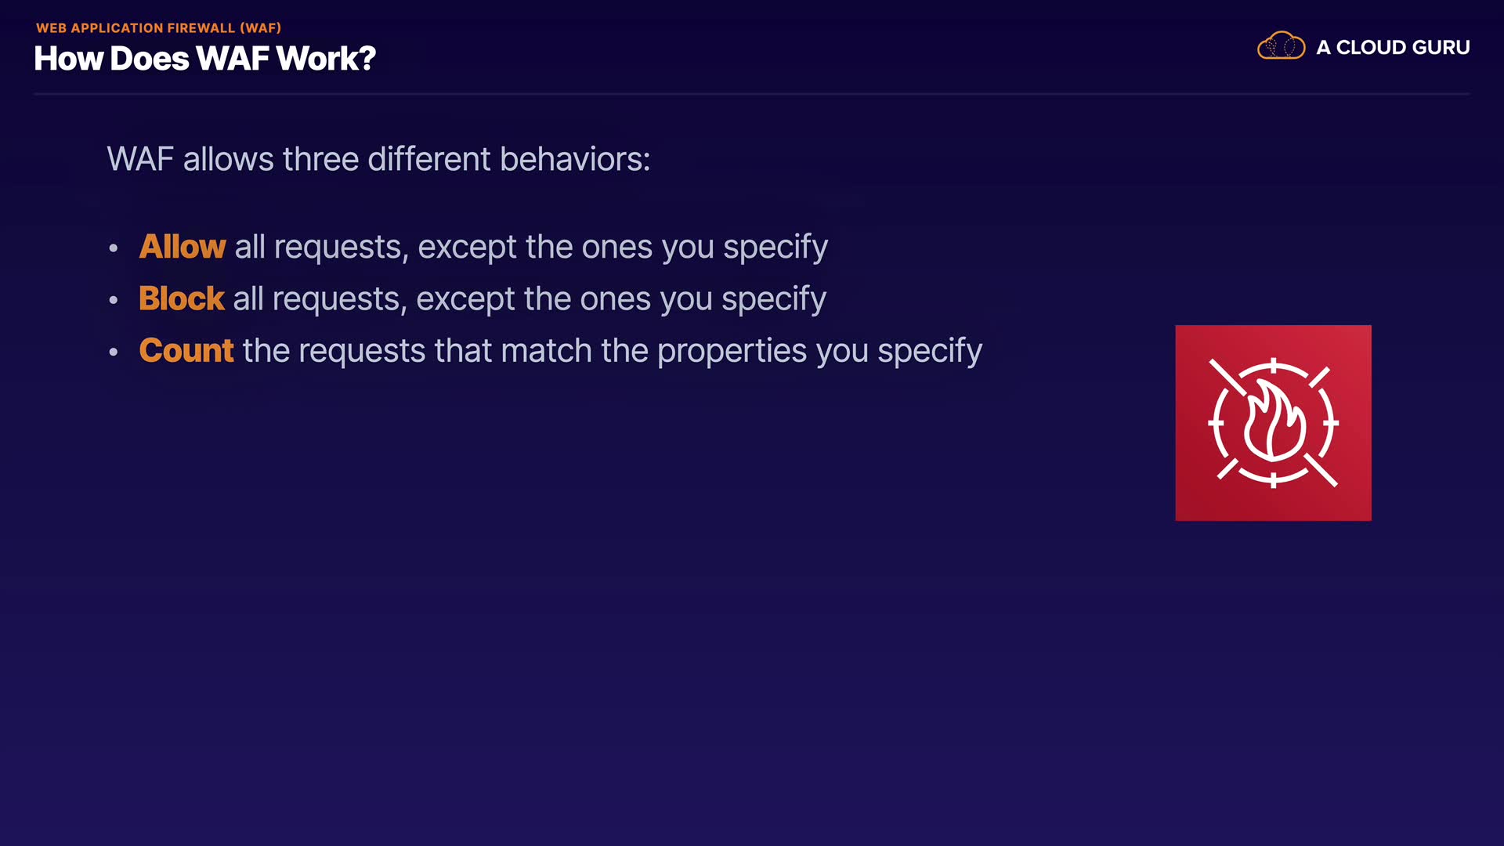Image resolution: width=1504 pixels, height=846 pixels.
Task: Select the orange word "Allow"
Action: click(x=182, y=247)
